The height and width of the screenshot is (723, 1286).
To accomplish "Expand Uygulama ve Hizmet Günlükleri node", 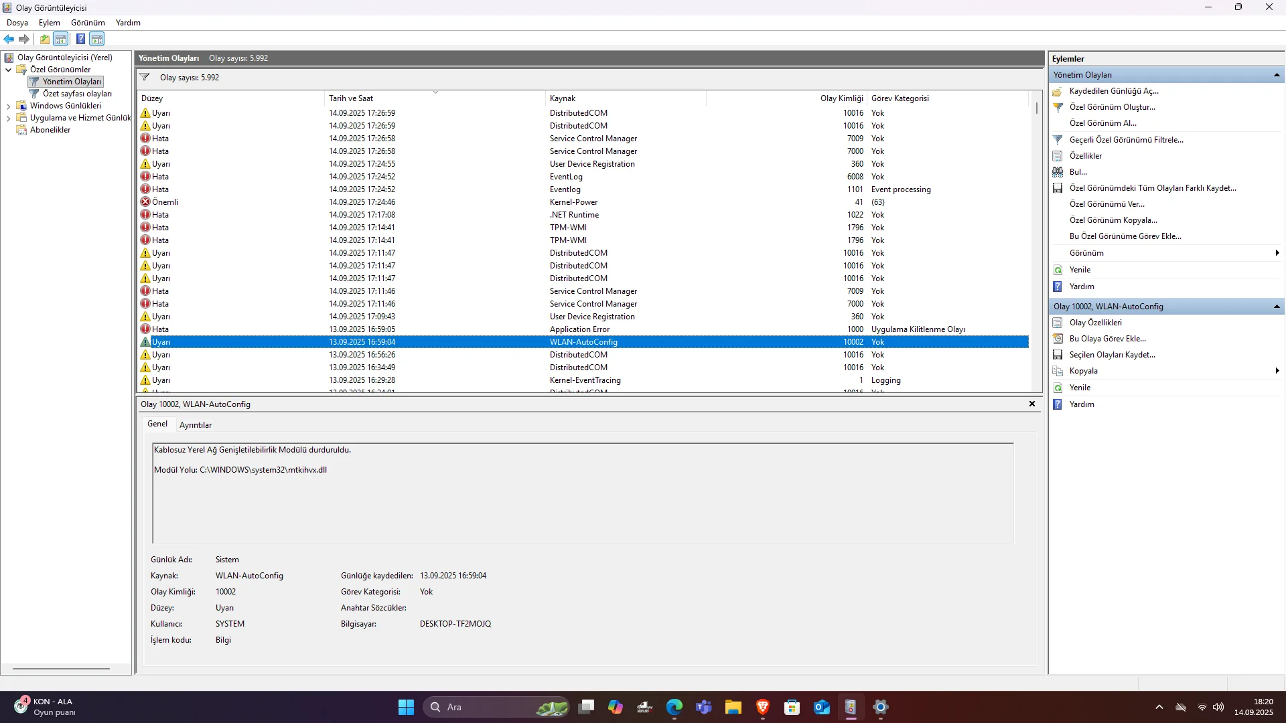I will [8, 118].
